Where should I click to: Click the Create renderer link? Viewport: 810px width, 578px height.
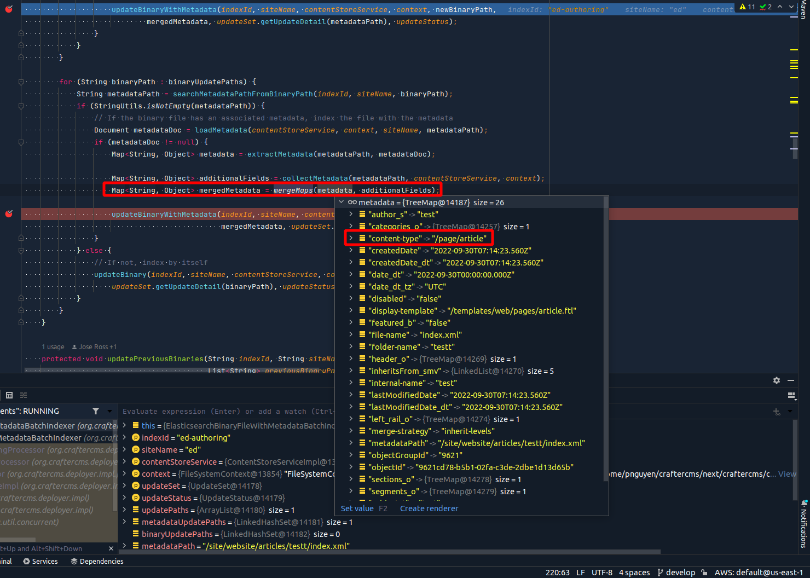429,508
